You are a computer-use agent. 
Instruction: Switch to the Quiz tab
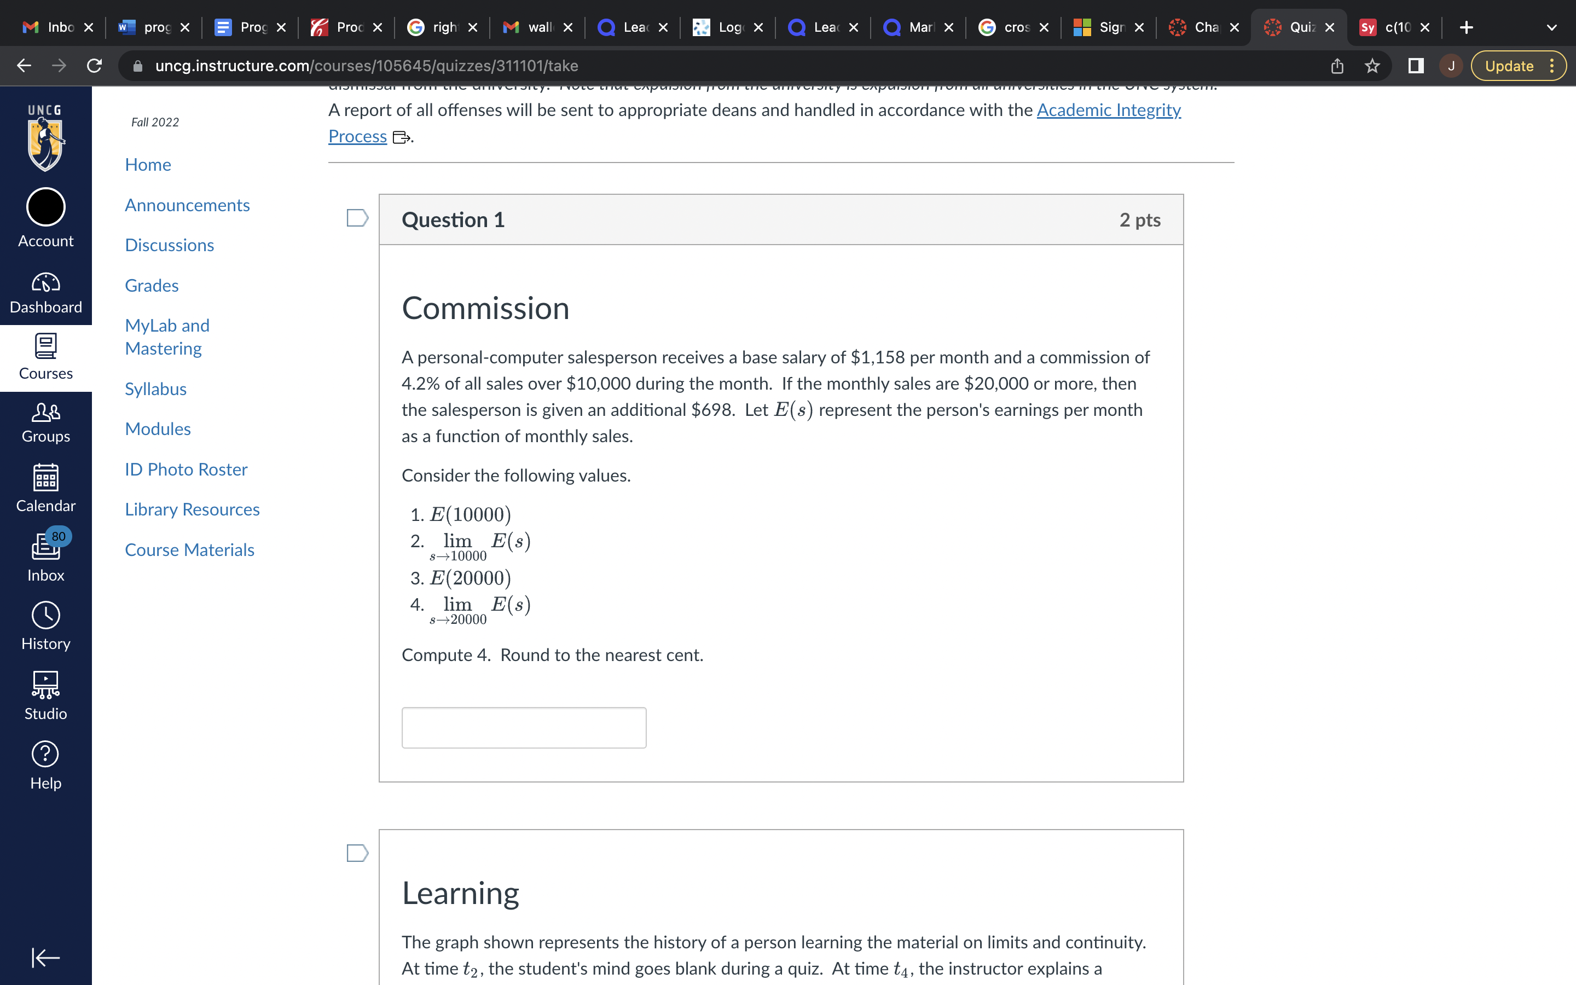pos(1299,27)
